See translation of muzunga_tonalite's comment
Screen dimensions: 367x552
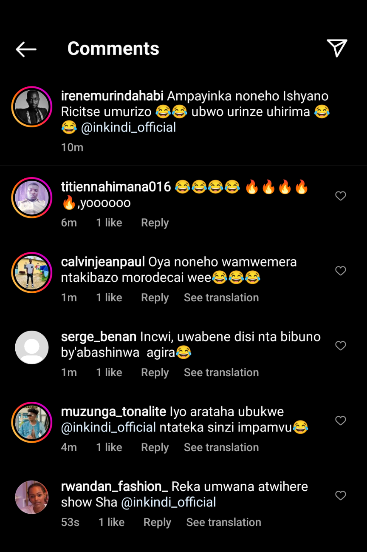[x=221, y=447]
